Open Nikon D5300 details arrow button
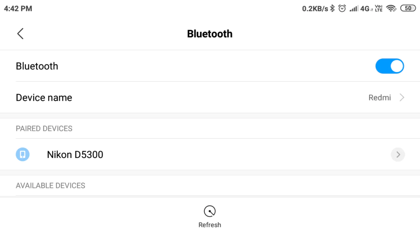This screenshot has height=235, width=420. tap(397, 154)
